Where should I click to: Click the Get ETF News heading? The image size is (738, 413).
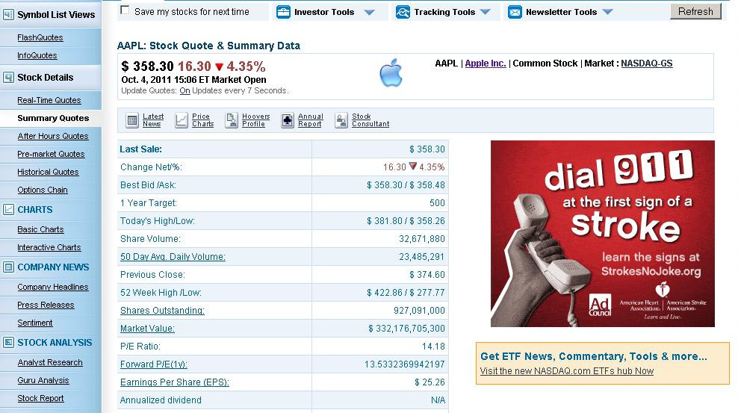594,356
